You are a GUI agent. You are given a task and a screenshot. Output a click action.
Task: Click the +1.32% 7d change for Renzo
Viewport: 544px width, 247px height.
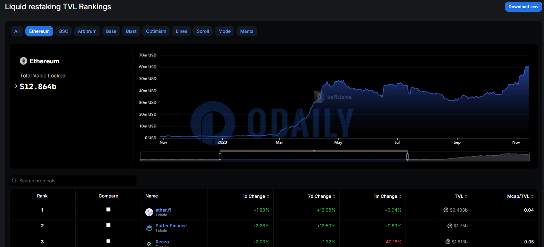328,242
